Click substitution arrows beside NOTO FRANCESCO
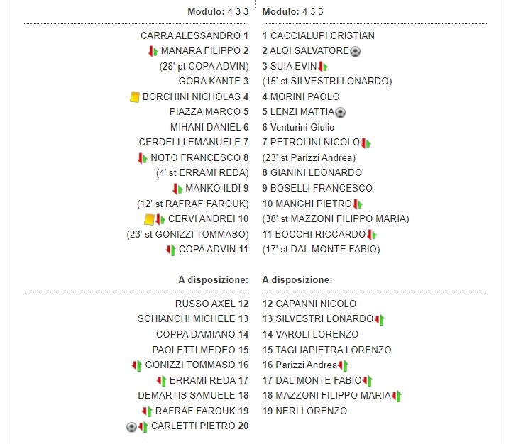 [143, 158]
